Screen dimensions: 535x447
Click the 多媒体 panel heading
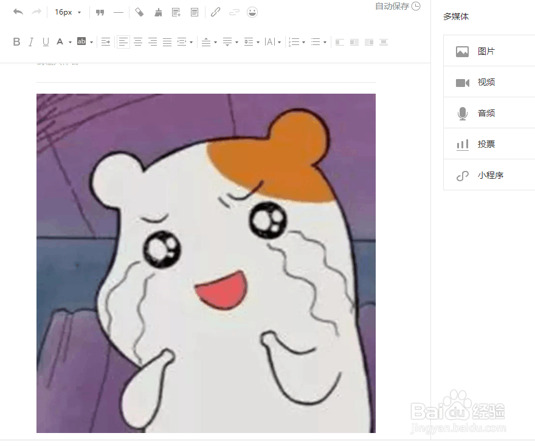tap(456, 16)
